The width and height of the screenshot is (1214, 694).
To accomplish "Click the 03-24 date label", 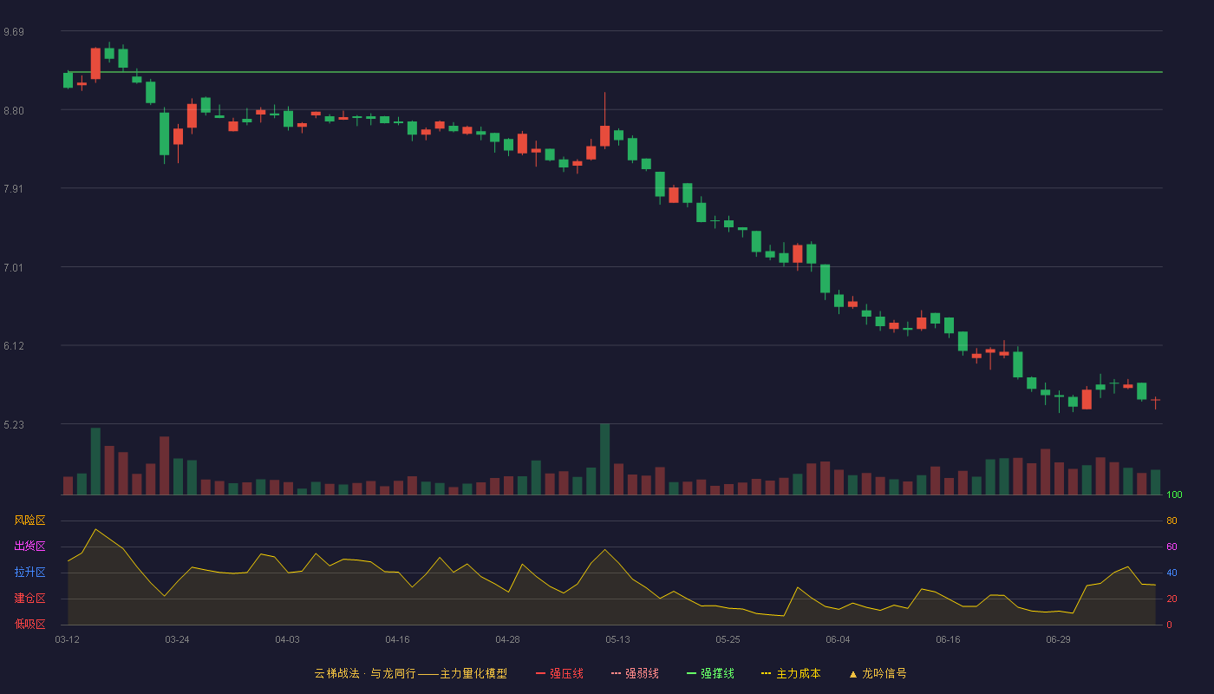I will point(177,639).
